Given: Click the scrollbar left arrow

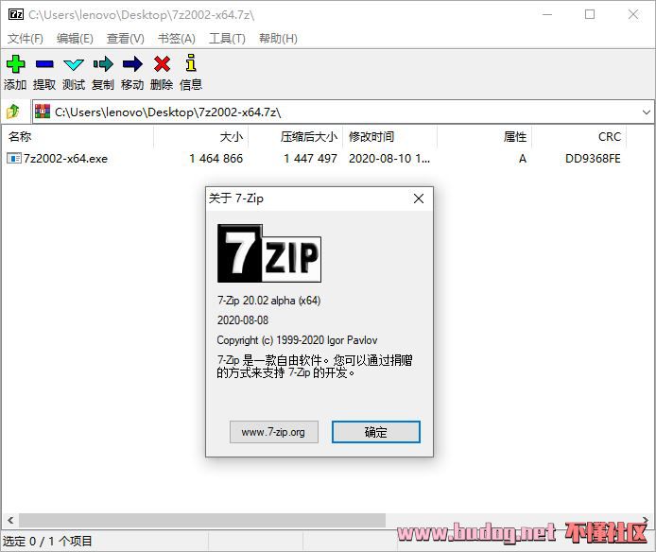Looking at the screenshot, I should point(10,520).
